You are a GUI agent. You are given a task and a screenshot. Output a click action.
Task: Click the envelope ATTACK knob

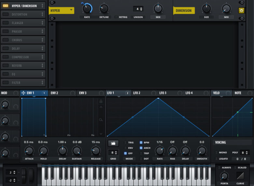coord(29,151)
